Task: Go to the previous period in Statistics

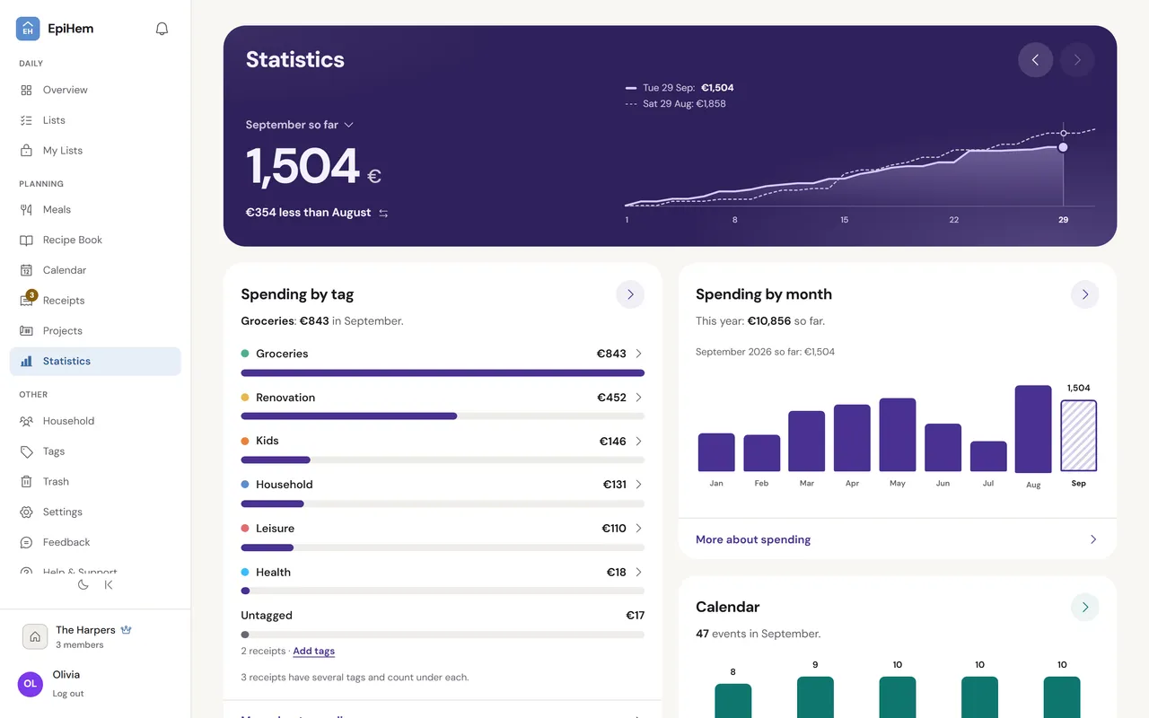Action: 1035,60
